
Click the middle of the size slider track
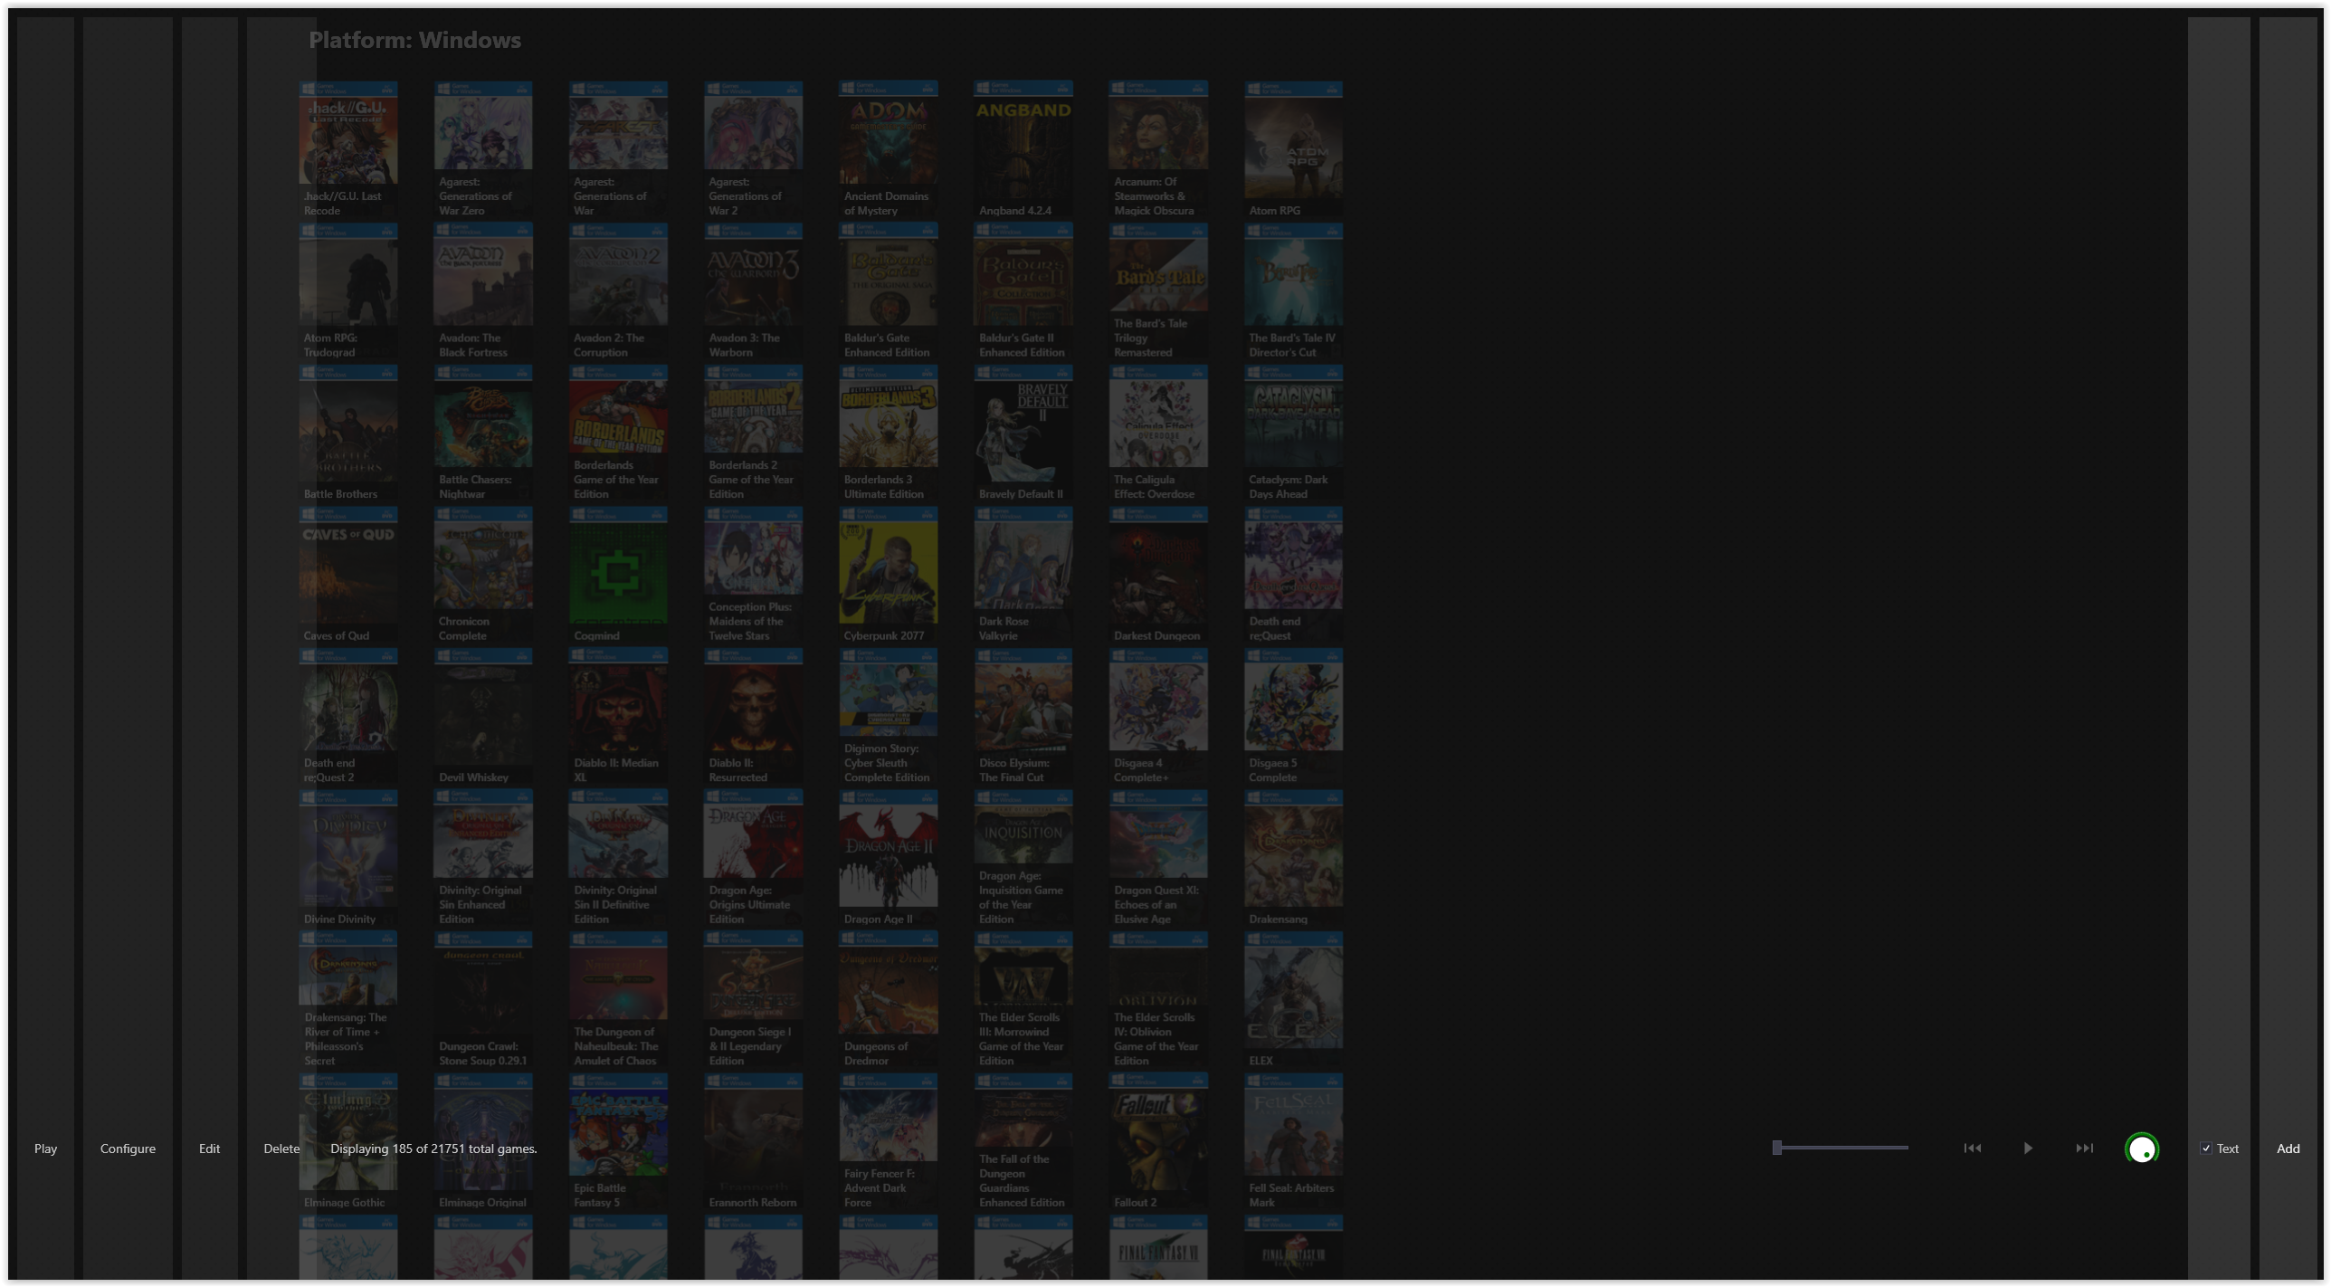click(1841, 1148)
